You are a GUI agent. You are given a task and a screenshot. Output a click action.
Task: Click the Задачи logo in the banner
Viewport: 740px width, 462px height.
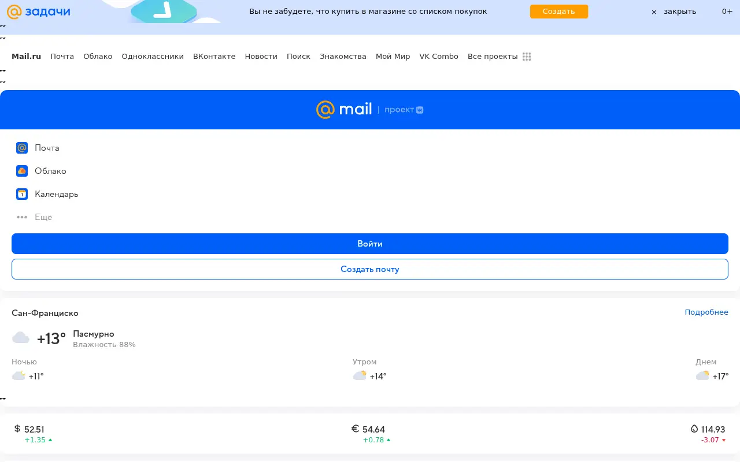[x=38, y=12]
